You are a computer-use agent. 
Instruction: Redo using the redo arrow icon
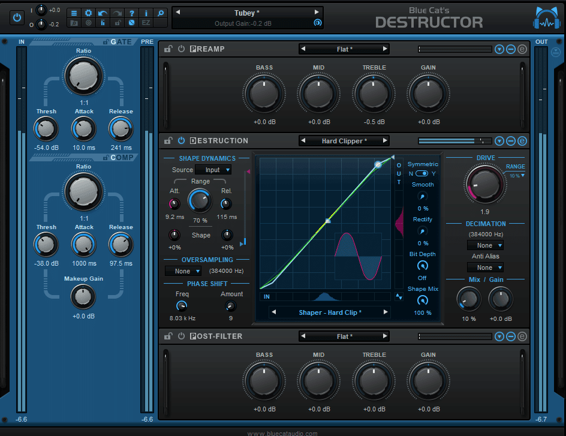[116, 13]
